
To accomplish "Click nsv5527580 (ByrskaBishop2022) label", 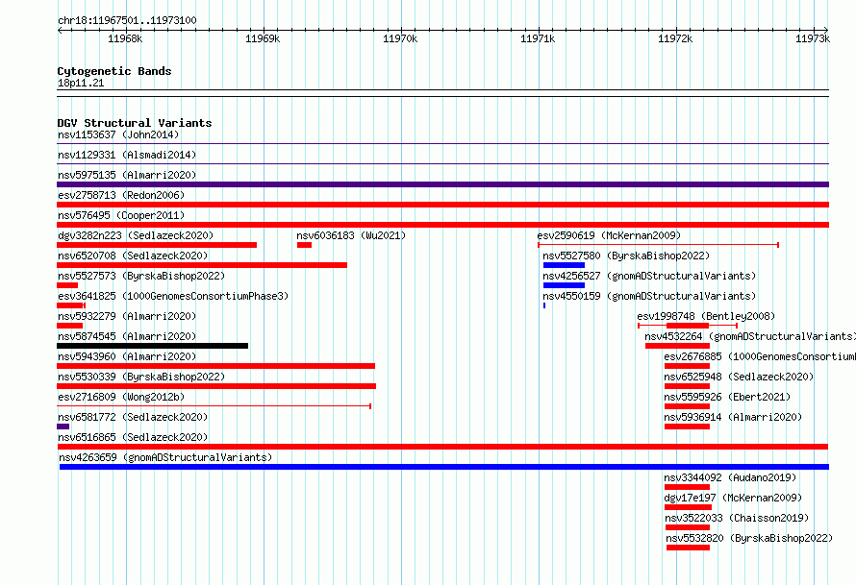I will point(626,256).
